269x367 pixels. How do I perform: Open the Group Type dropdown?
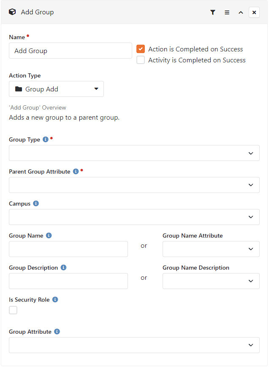(134, 153)
